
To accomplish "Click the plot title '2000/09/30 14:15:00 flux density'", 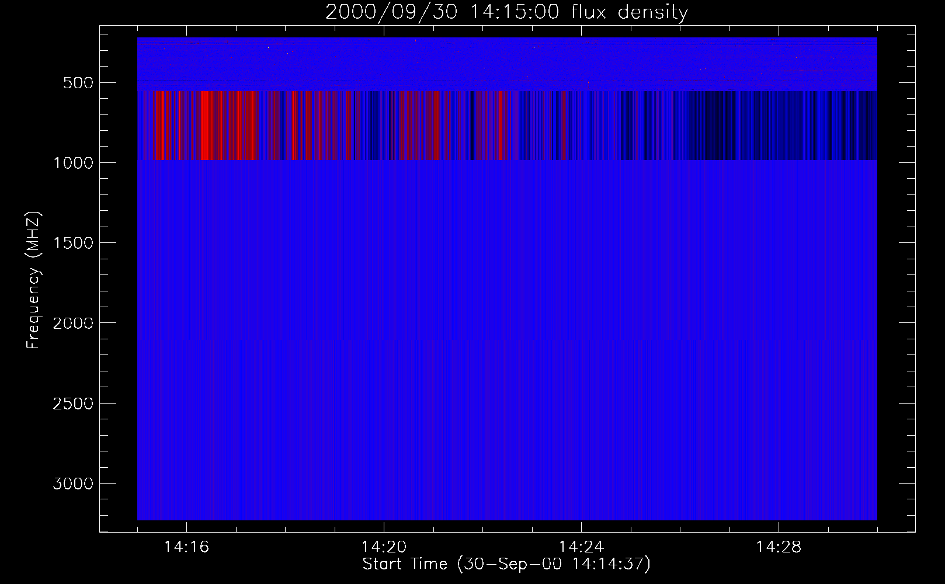I will point(506,12).
